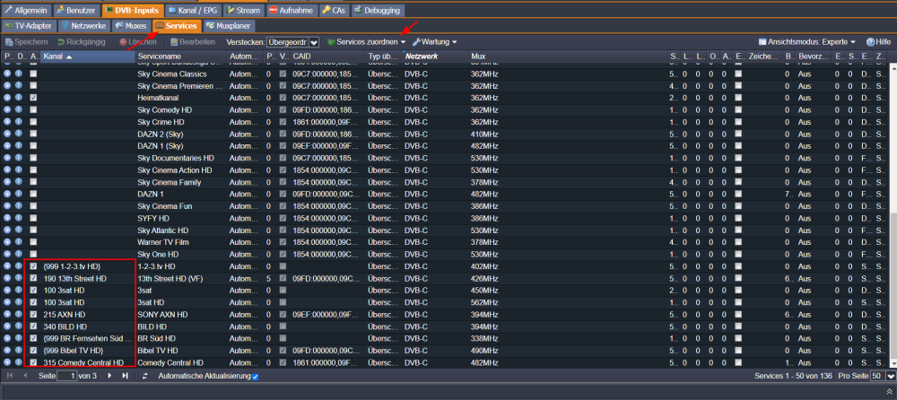Screen dimensions: 897x400
Task: Click the refresh grid icon
Action: tap(145, 376)
